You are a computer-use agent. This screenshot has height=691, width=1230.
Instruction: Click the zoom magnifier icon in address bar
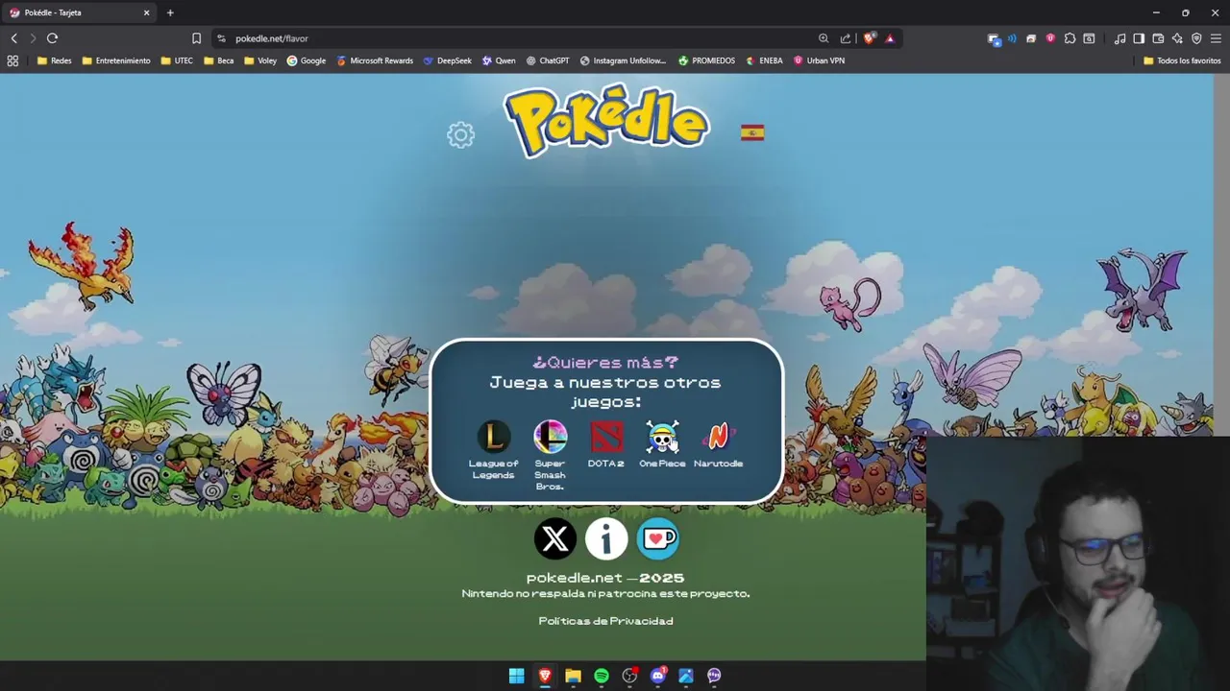824,38
